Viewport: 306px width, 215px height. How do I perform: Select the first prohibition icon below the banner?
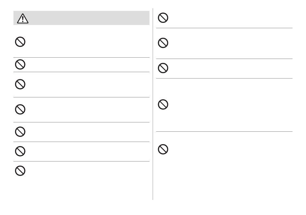click(x=20, y=42)
